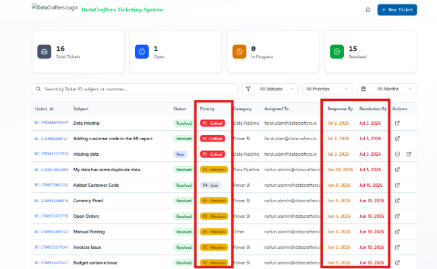Screen dimensions: 437x269
Task: Click the Total Tickets inbox icon
Action: pyautogui.click(x=45, y=51)
